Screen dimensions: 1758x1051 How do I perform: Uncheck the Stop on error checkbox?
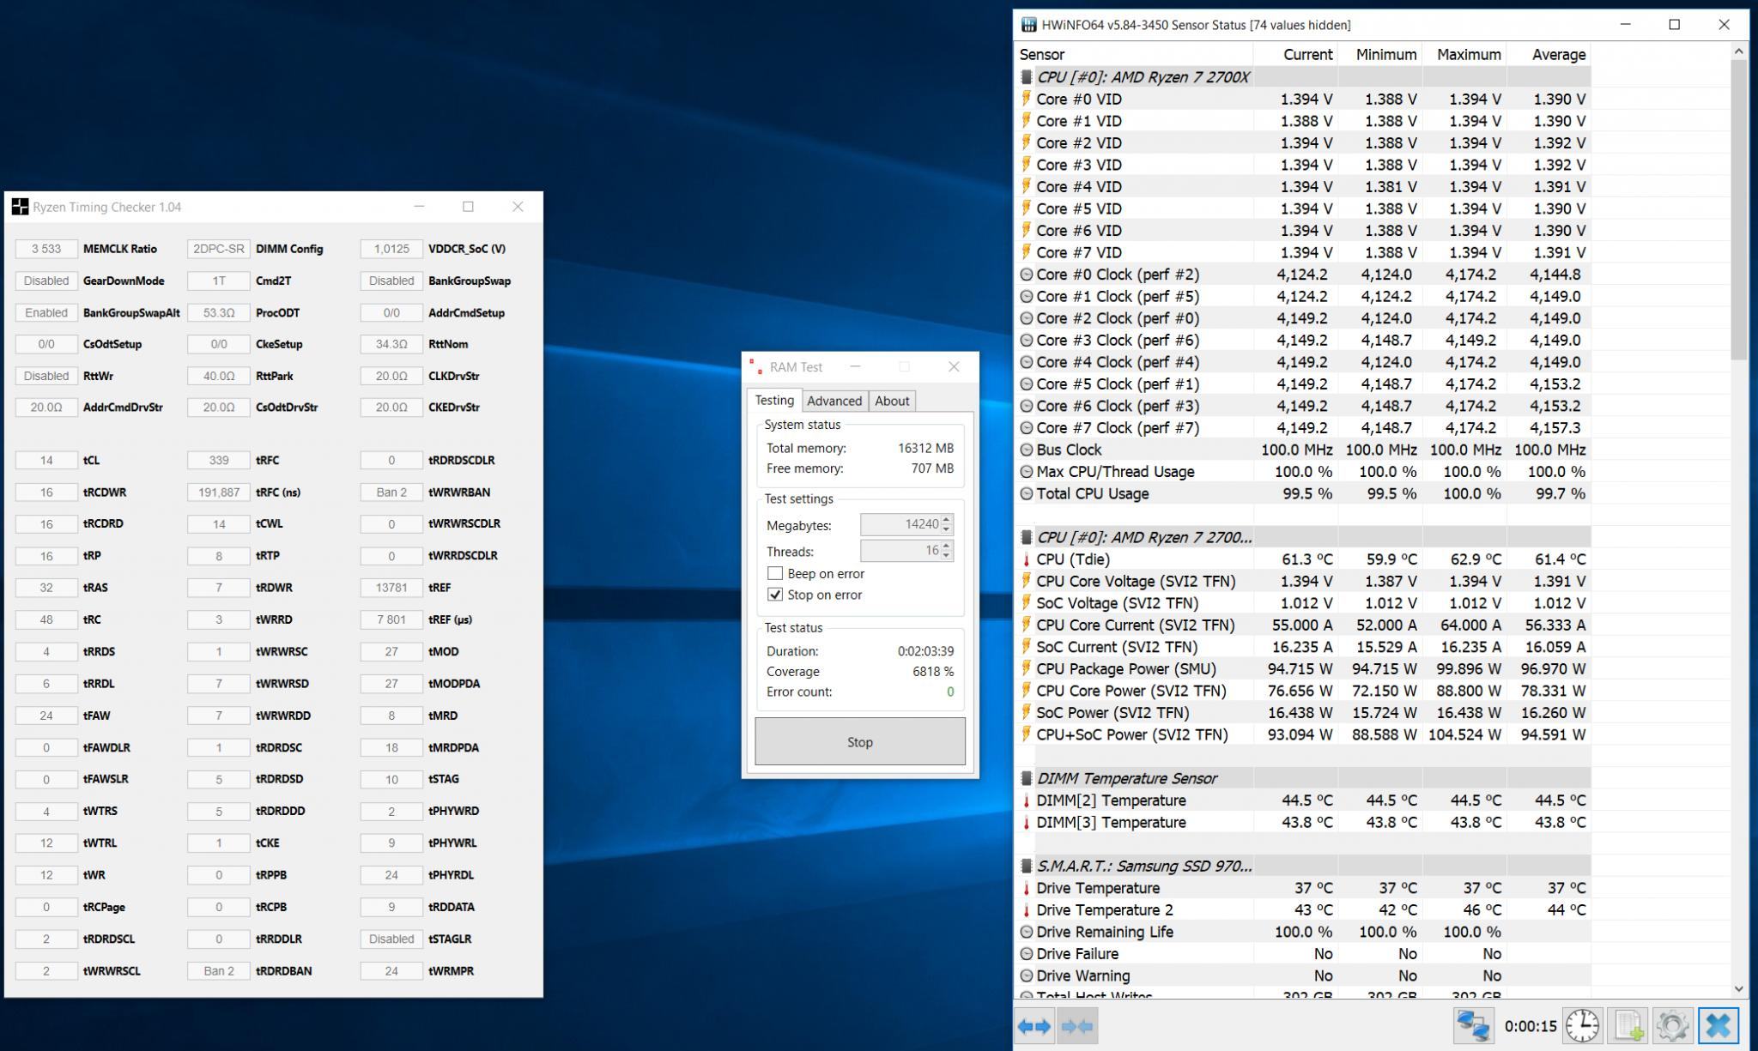(775, 595)
